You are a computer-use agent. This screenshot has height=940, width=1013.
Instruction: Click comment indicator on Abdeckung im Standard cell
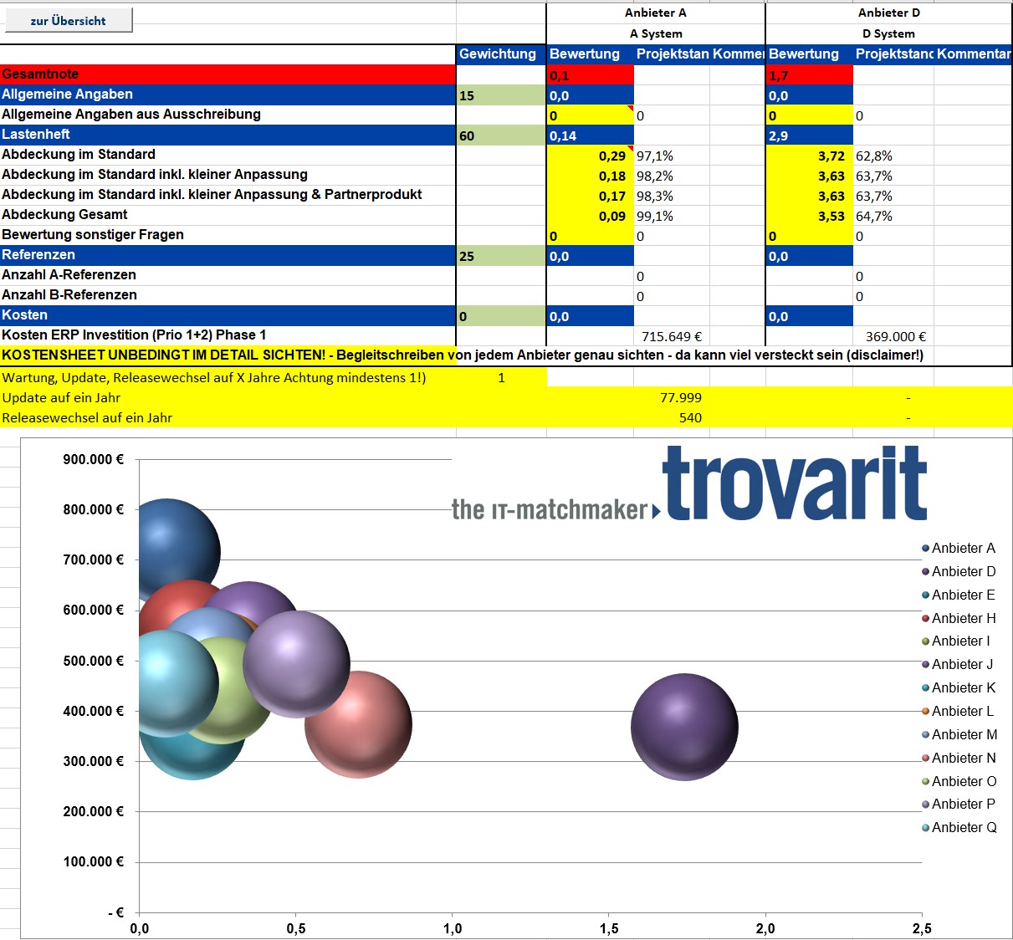point(630,149)
